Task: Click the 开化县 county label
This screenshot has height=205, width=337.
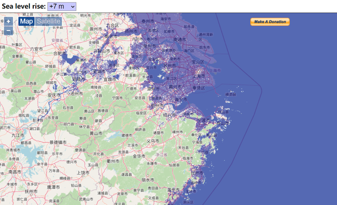Action: (98, 154)
